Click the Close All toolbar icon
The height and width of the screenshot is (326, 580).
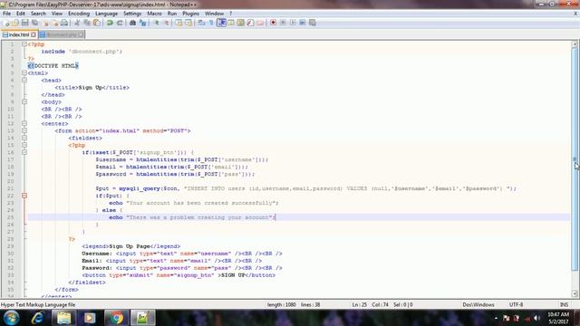pyautogui.click(x=55, y=23)
